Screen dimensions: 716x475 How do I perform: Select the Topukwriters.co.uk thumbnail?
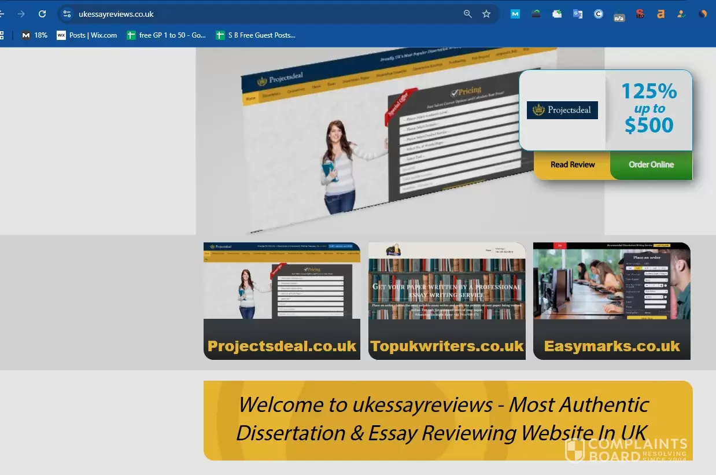[446, 301]
